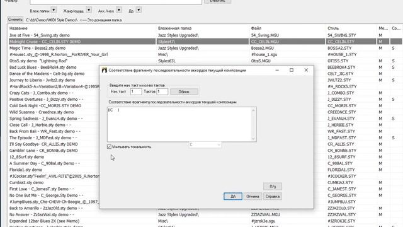
Task: Open the key dropdown showing C
Action: click(x=205, y=145)
